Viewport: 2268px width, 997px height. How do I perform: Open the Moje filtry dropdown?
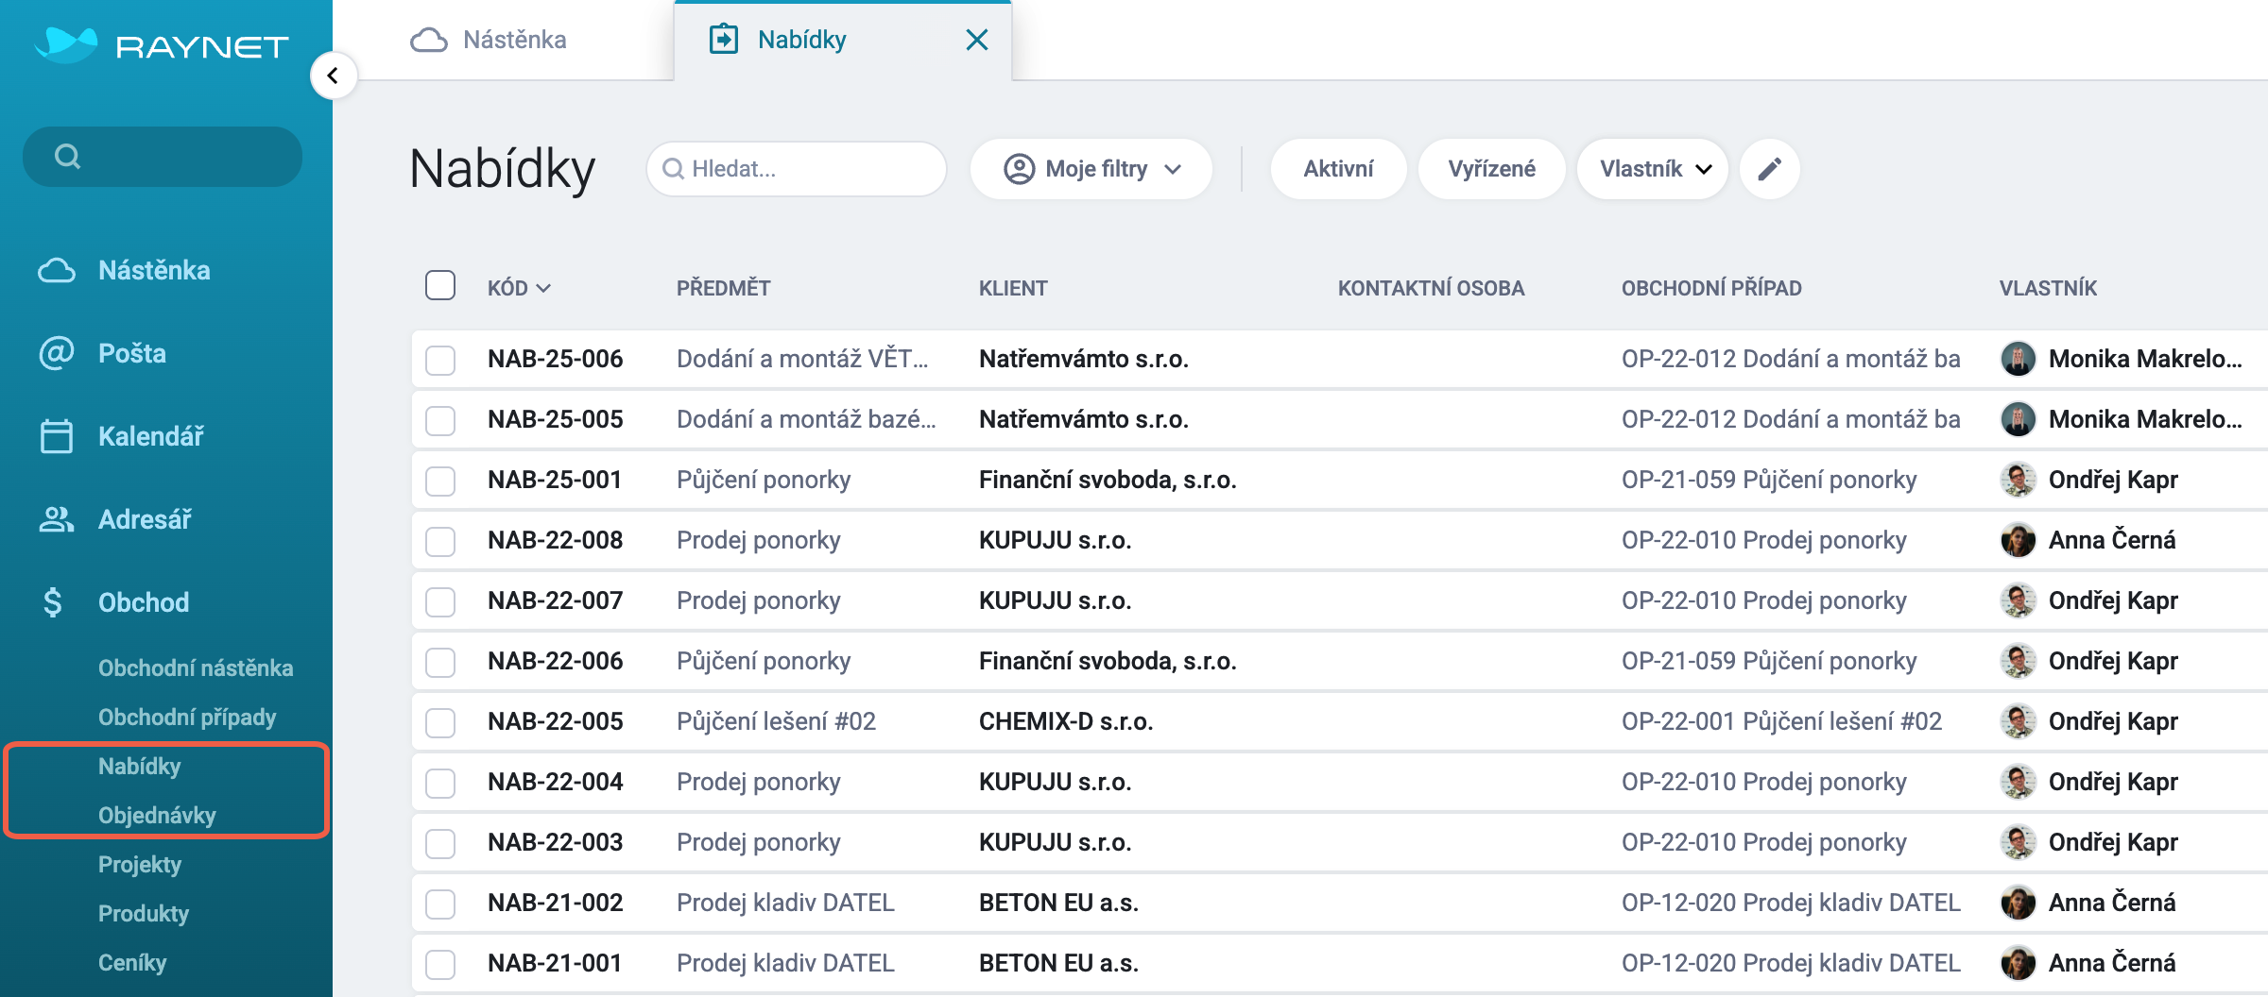(x=1091, y=169)
